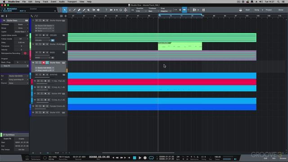The width and height of the screenshot is (288, 162).
Task: Open the Edit panel button at bottom
Action: point(265,158)
